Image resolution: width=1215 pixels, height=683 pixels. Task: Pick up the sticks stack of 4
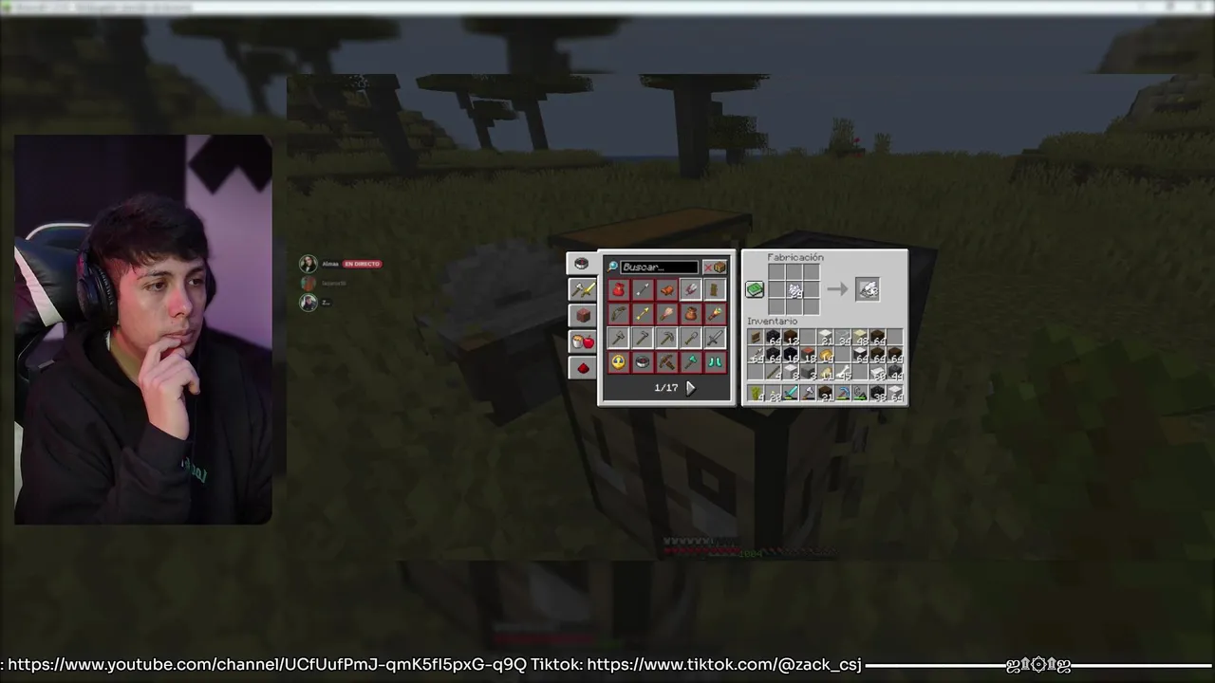[774, 371]
